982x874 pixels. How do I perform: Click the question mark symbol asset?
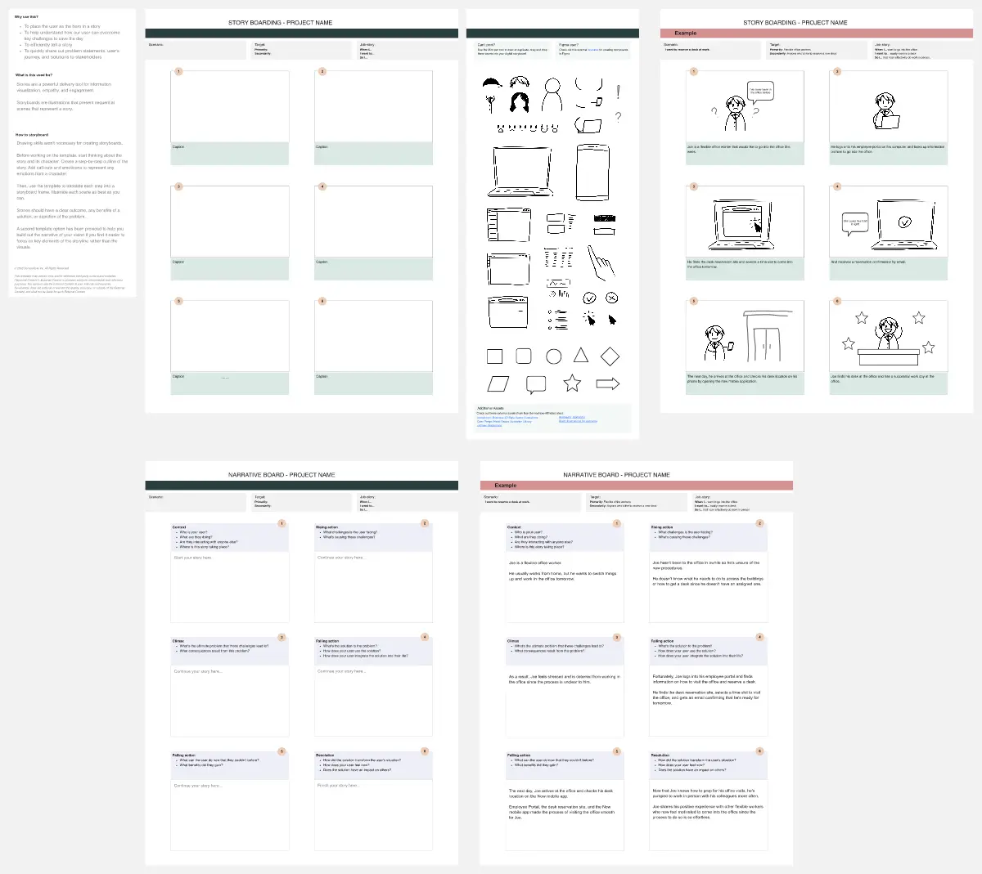pyautogui.click(x=618, y=117)
